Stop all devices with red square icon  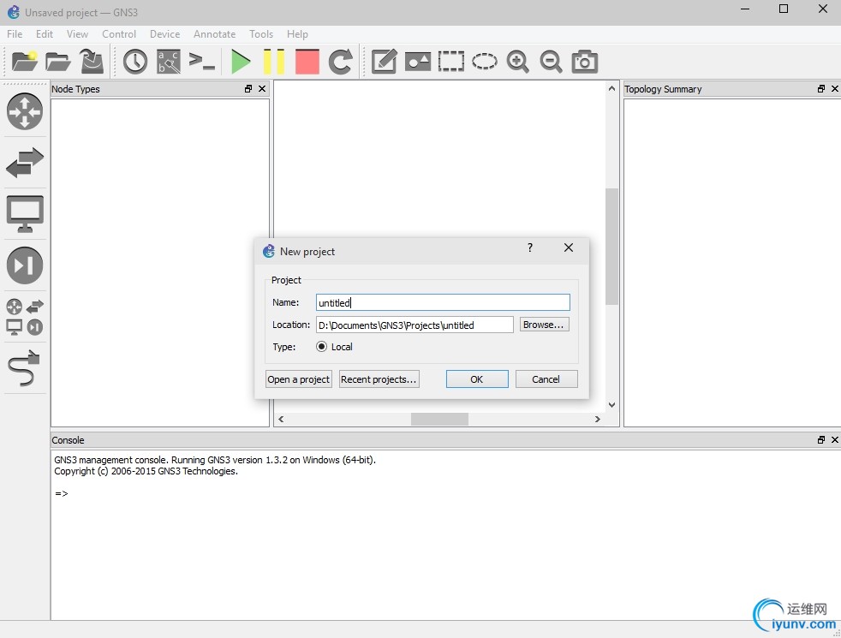click(x=307, y=62)
